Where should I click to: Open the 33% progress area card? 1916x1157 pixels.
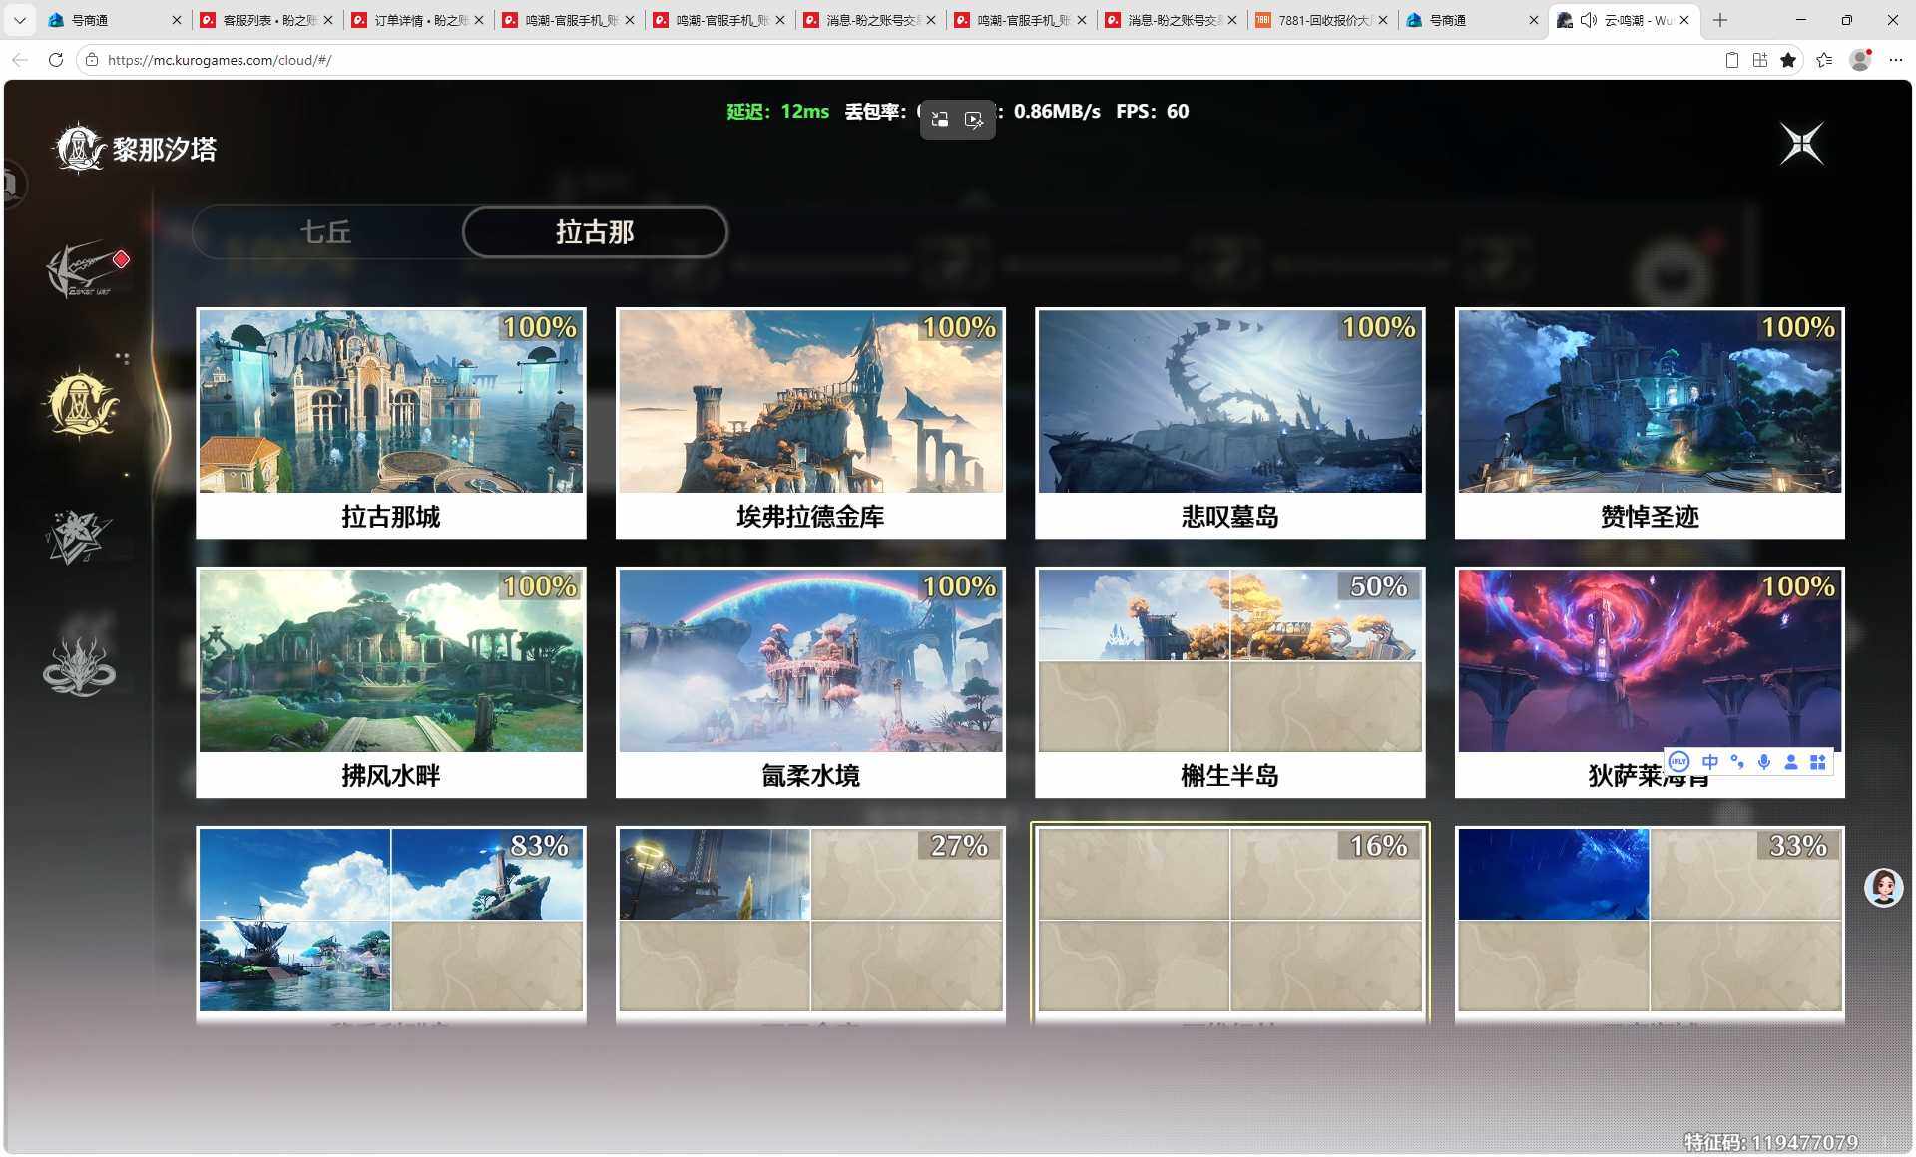1650,925
